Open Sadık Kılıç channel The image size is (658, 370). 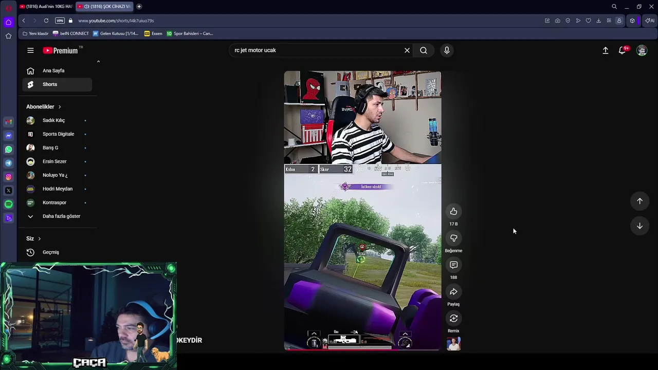[57, 120]
